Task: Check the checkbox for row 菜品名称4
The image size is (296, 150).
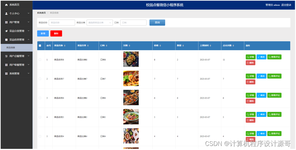Action: [x=40, y=136]
